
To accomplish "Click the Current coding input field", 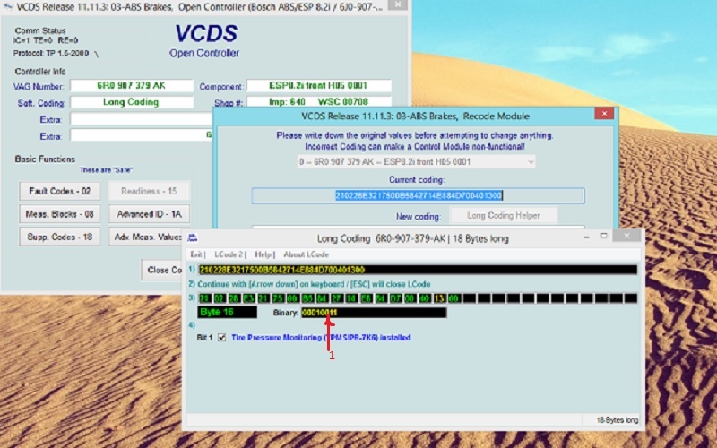I will coord(418,195).
